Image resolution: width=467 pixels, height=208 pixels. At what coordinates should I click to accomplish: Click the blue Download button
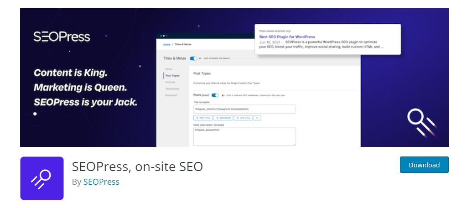tap(424, 165)
